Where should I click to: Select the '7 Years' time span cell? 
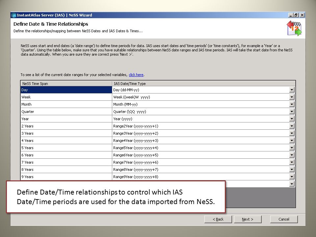tap(66, 162)
